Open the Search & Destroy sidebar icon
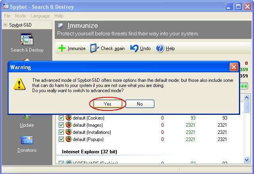The width and height of the screenshot is (254, 174). pyautogui.click(x=27, y=39)
